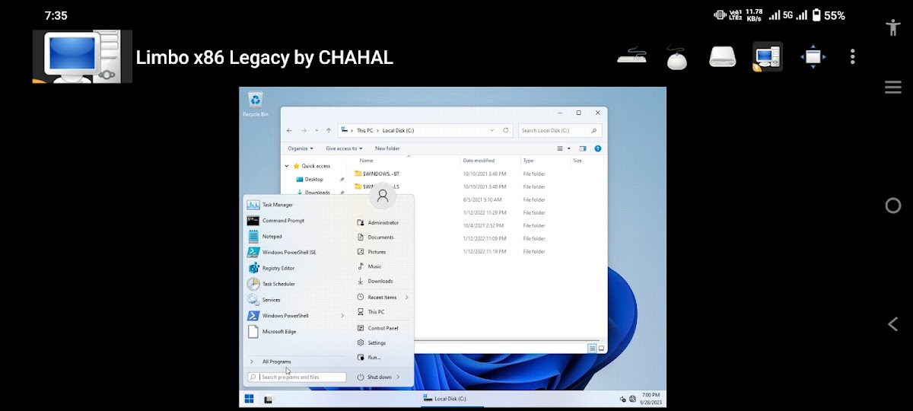Switch to details view in status bar
Image resolution: width=913 pixels, height=411 pixels.
pos(592,348)
